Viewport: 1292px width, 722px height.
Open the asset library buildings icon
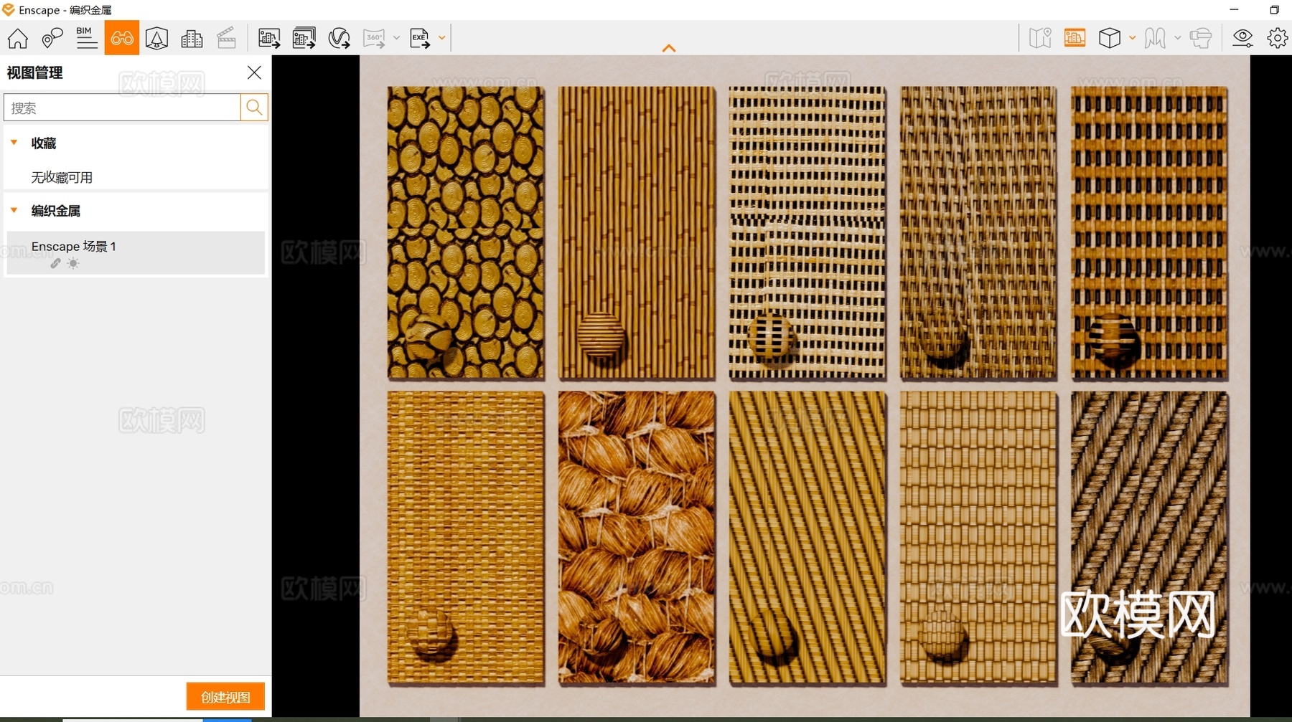click(192, 38)
